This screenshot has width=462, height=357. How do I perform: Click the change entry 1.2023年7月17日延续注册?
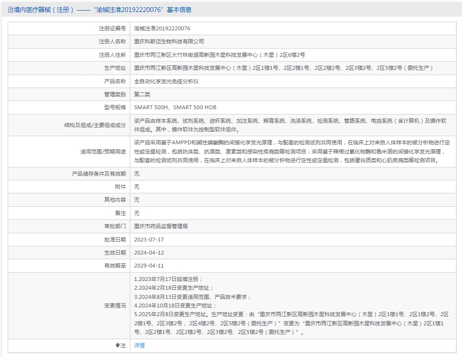168,279
